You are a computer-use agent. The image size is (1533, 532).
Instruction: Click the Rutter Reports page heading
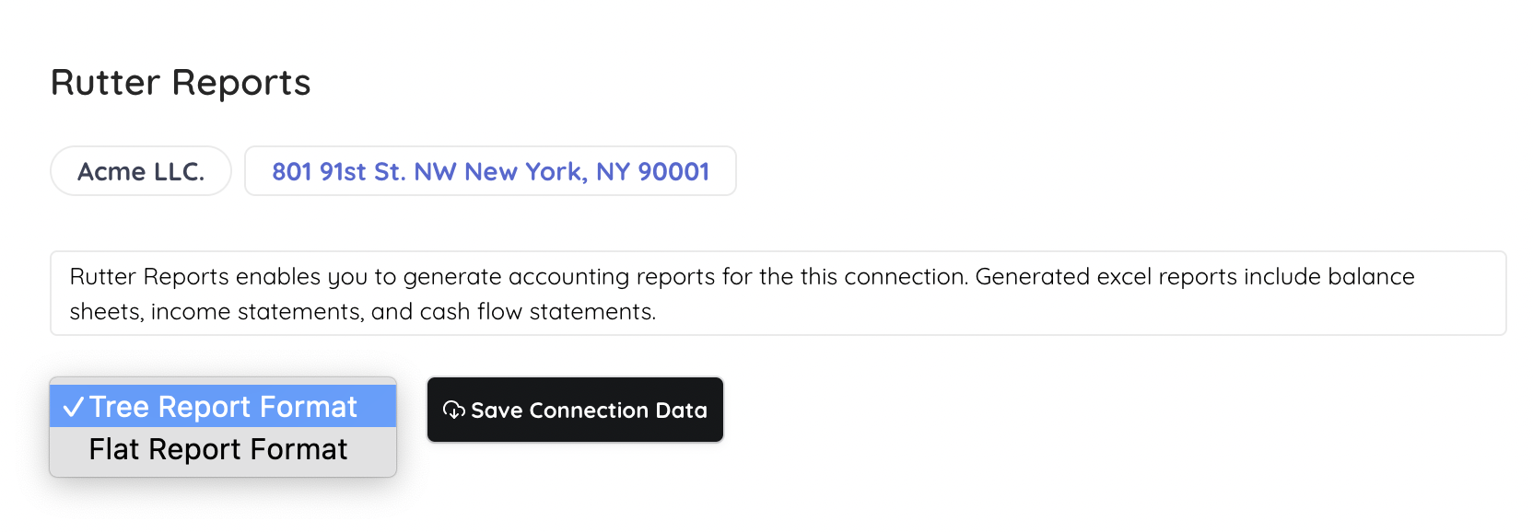pos(181,83)
